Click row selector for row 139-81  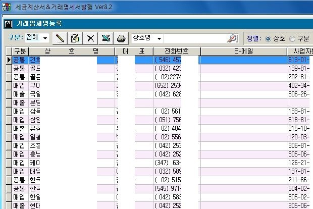click(9, 69)
